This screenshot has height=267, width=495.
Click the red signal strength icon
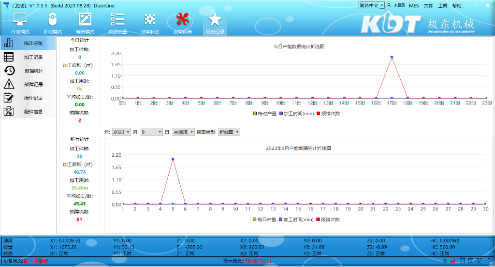point(452,261)
